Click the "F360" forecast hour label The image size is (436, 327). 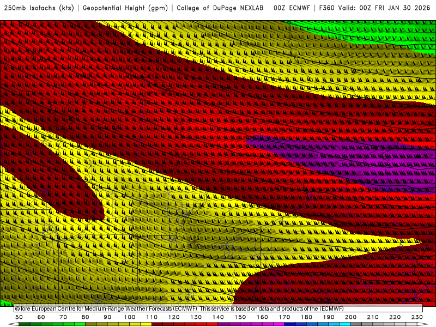(x=326, y=8)
